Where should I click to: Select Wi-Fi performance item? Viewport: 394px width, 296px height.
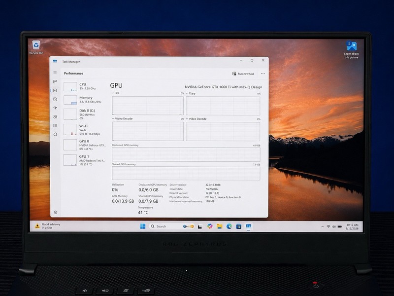[x=84, y=130]
